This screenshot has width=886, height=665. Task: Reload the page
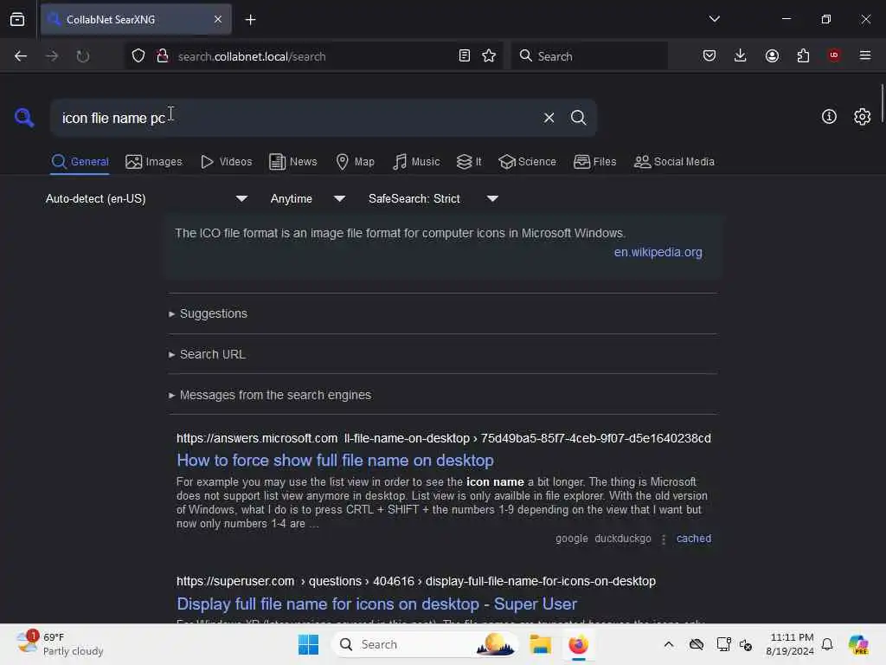[82, 56]
